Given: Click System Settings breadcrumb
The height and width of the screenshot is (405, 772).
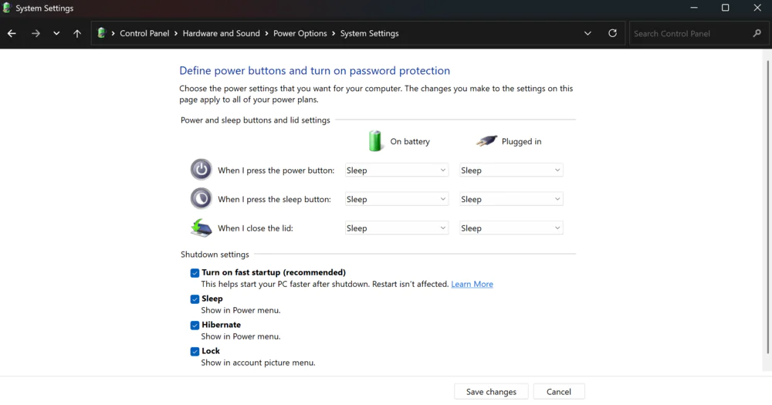Looking at the screenshot, I should (369, 33).
